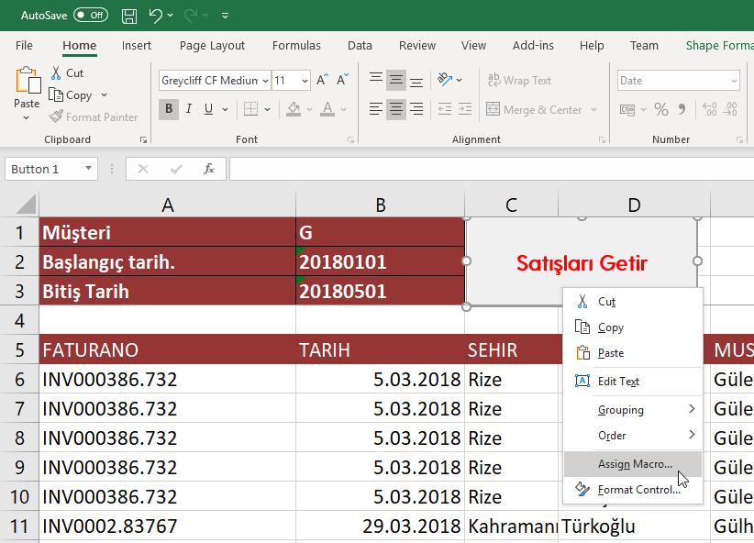
Task: Click the Orientation text angle icon
Action: (445, 81)
